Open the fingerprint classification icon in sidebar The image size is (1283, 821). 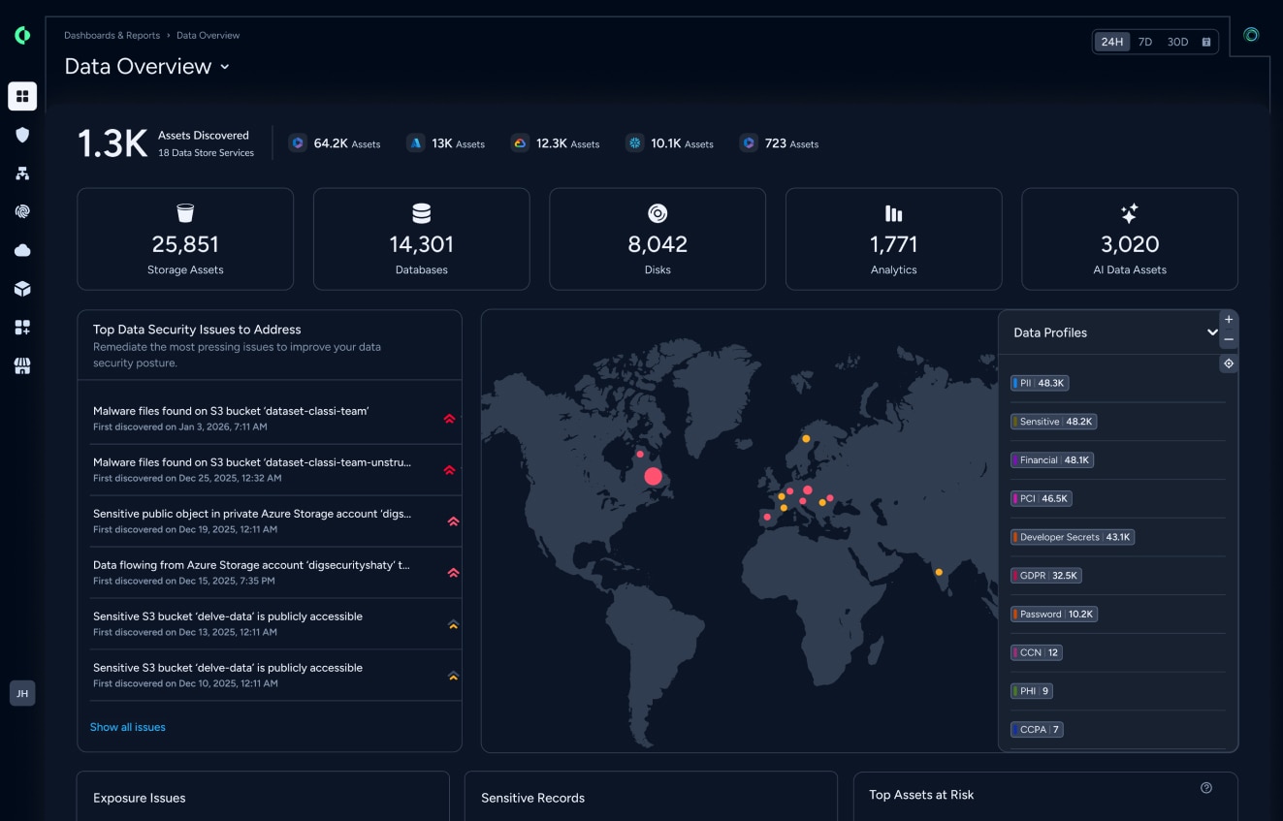coord(22,211)
